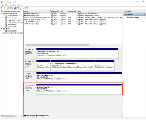Collapse the Tárolás tree node
The height and width of the screenshot is (120, 146).
(2, 28)
